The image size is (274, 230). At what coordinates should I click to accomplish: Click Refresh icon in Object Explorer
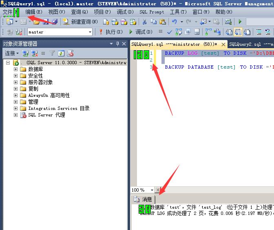pyautogui.click(x=61, y=53)
